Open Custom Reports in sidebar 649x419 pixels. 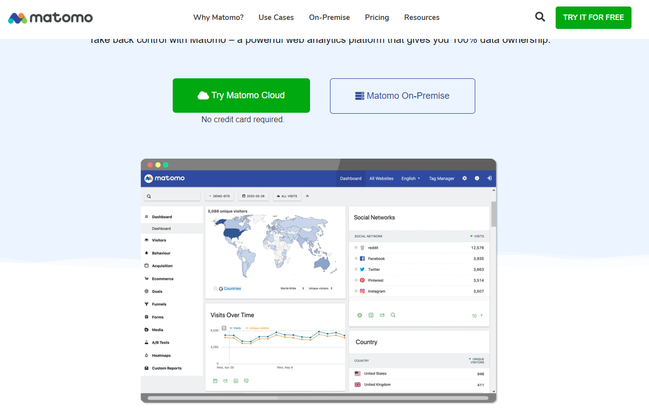tap(167, 368)
